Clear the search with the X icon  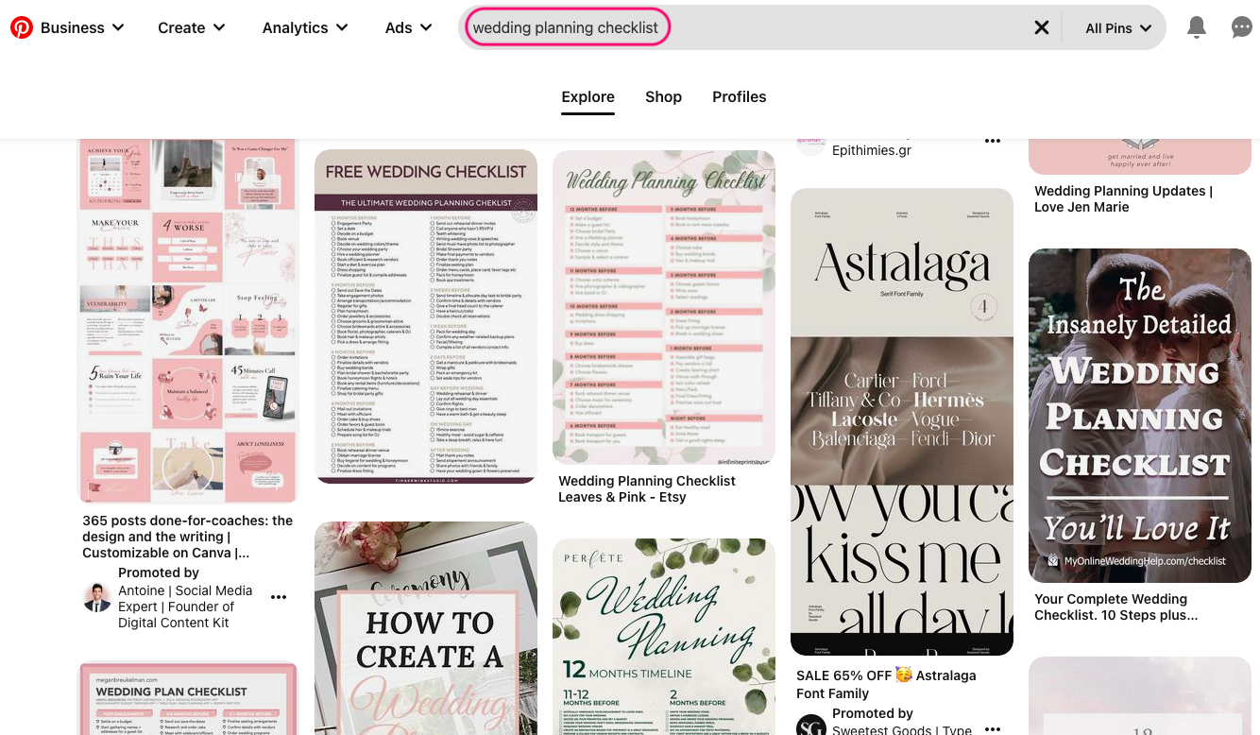(1042, 27)
